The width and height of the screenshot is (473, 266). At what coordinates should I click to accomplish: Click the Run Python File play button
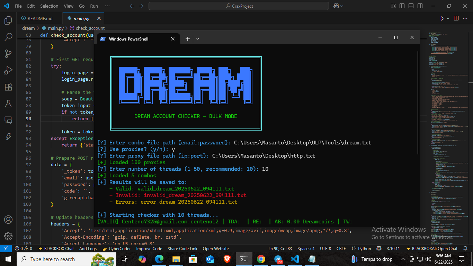(442, 18)
